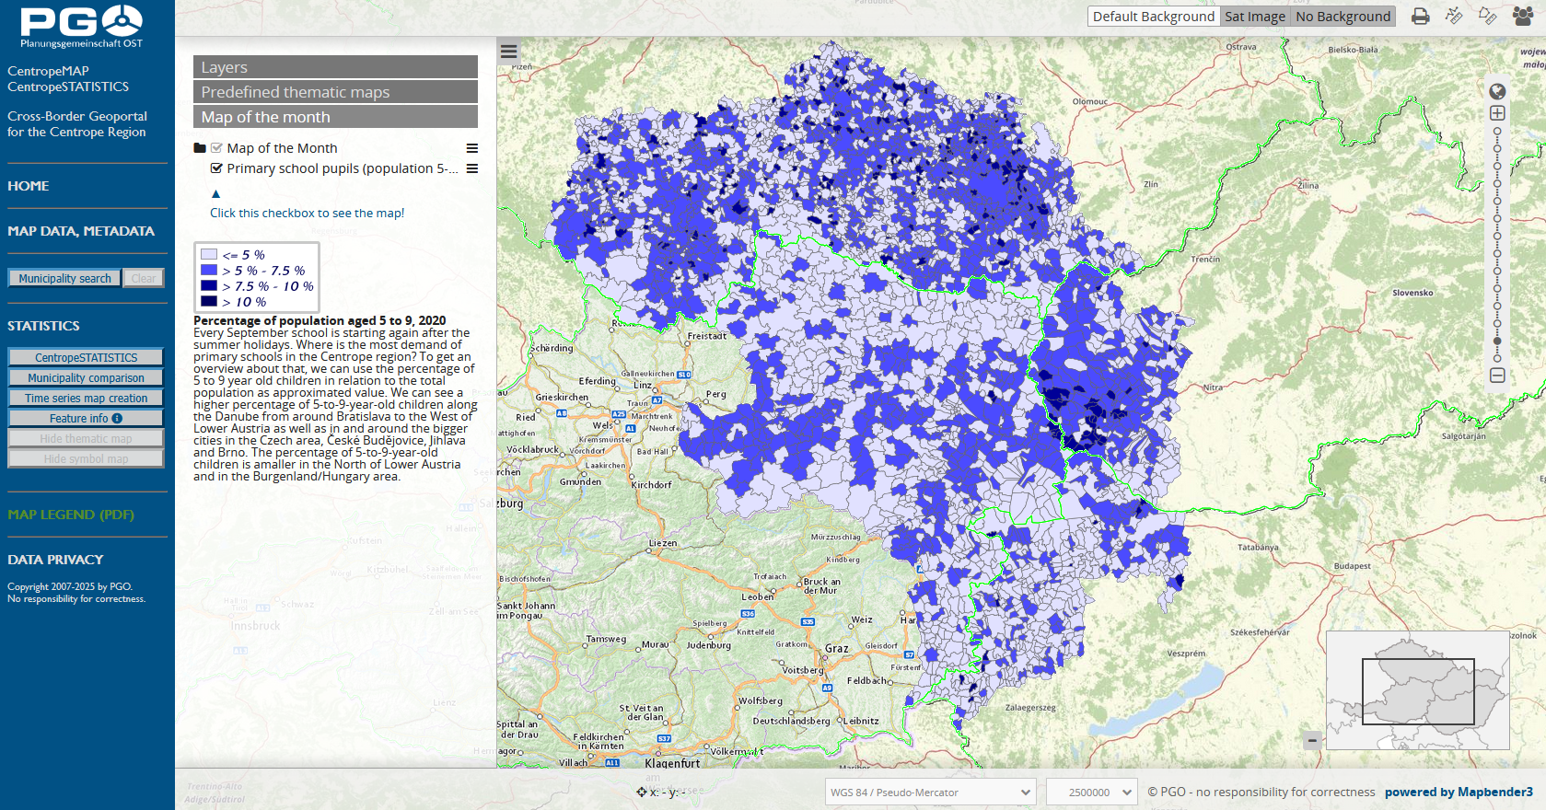This screenshot has height=810, width=1546.
Task: Zoom in with the plus button
Action: (x=1497, y=112)
